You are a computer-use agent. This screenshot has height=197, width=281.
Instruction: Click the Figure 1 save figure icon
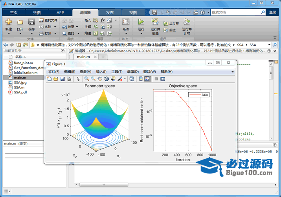pyautogui.click(x=62, y=79)
